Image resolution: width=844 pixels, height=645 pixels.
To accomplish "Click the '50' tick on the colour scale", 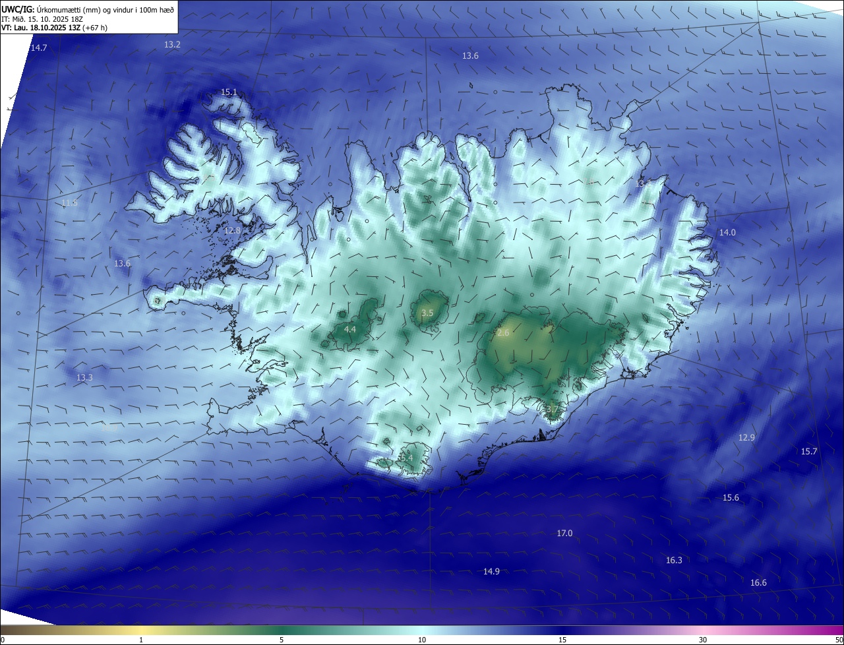I will click(x=839, y=640).
